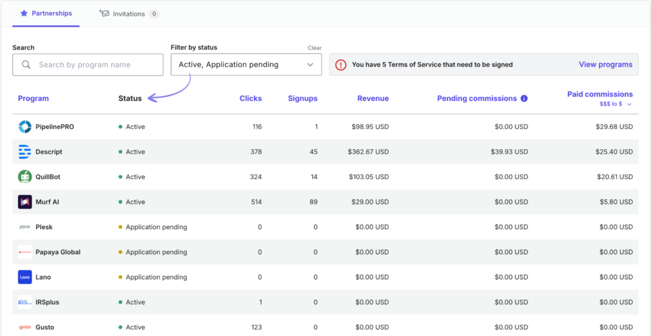Clear the status filter

coord(314,48)
